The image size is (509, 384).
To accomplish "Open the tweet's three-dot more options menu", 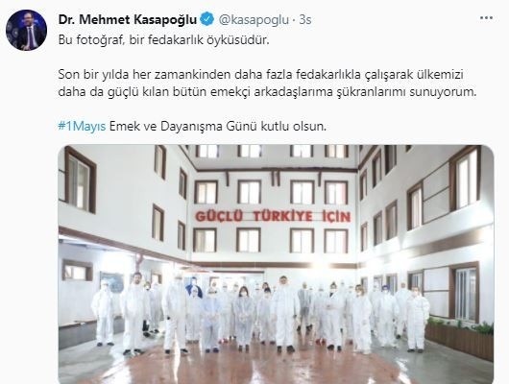I will [x=486, y=18].
